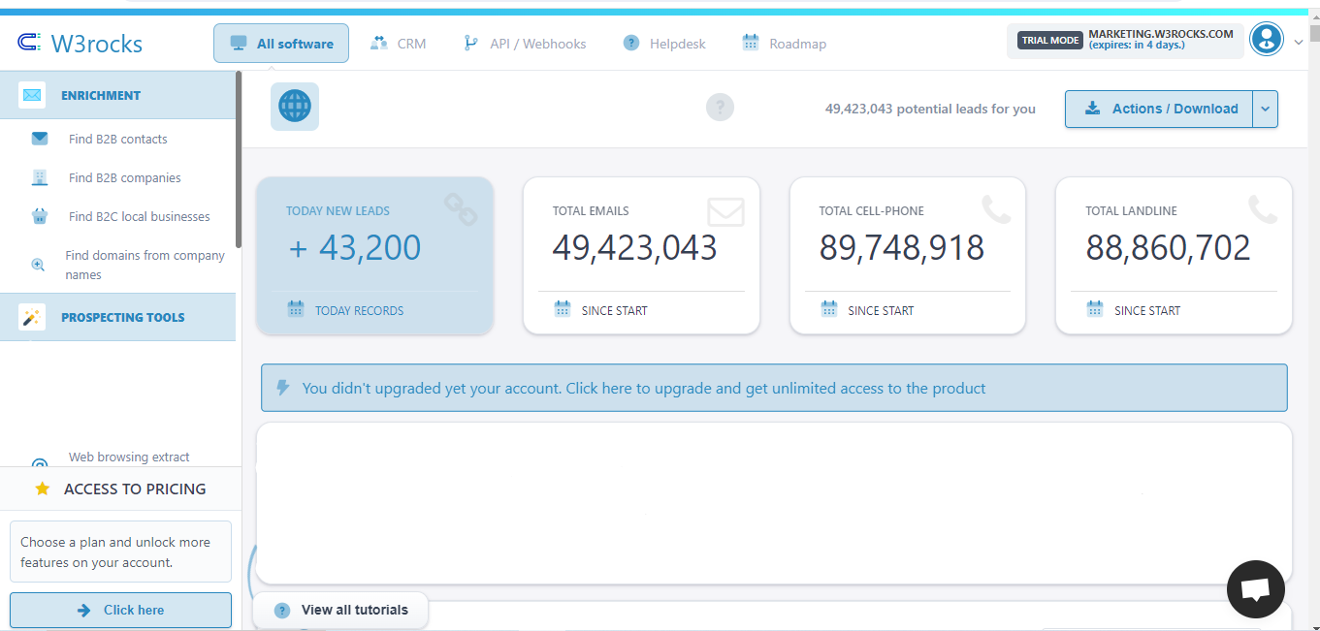
Task: Click the 'Click here' pricing button
Action: coord(120,610)
